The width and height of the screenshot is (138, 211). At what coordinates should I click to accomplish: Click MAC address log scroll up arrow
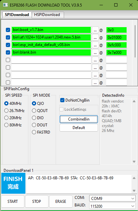(x=134, y=178)
